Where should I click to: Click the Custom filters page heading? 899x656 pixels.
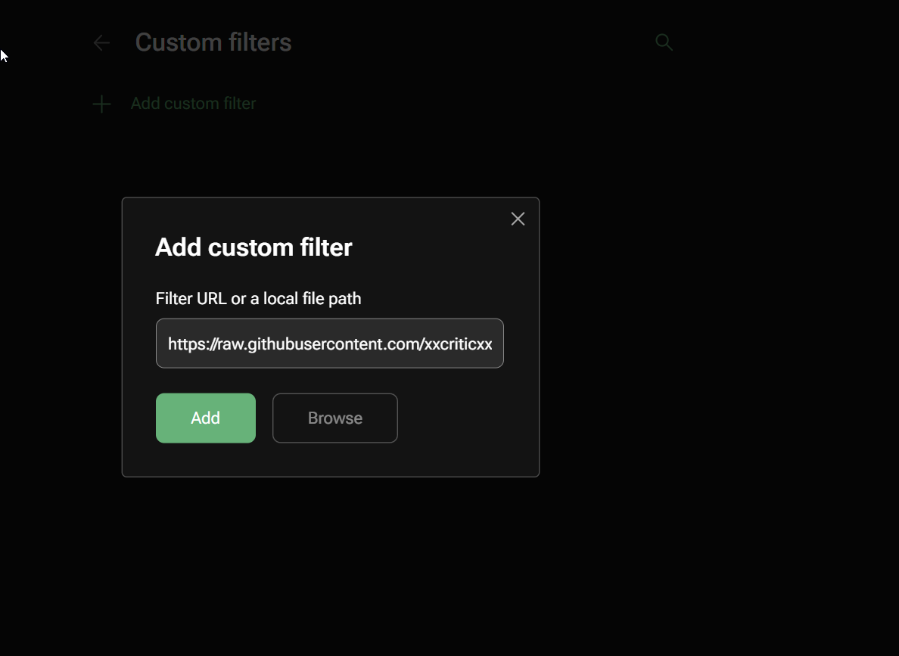point(213,42)
